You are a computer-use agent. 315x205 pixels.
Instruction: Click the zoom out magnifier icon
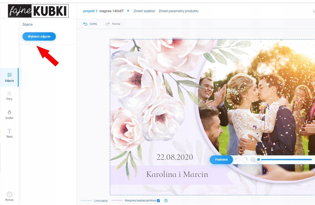(x=253, y=160)
